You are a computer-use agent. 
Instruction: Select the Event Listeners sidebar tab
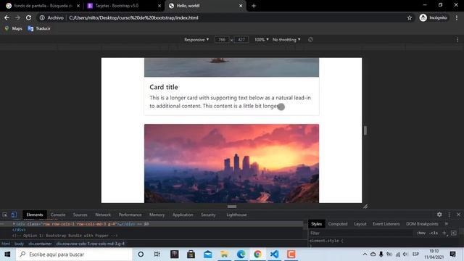click(x=386, y=224)
